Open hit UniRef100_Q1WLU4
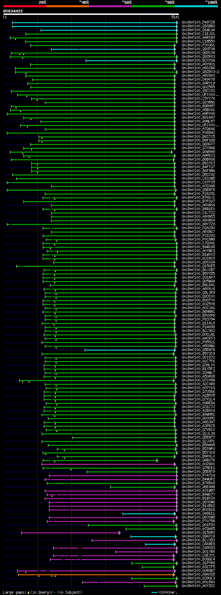The image size is (221, 595). pos(198,30)
